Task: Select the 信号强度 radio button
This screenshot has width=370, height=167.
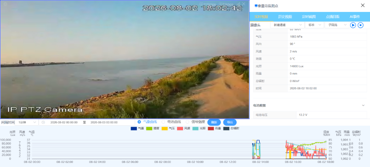Action: (188, 122)
